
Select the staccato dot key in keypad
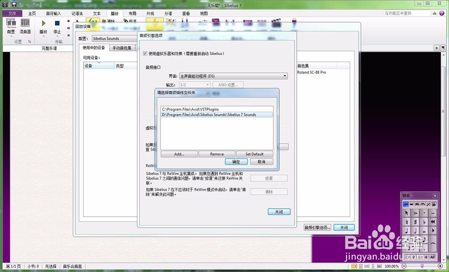(x=424, y=213)
